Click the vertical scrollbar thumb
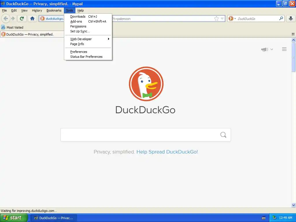296x222 pixels. pos(293,57)
